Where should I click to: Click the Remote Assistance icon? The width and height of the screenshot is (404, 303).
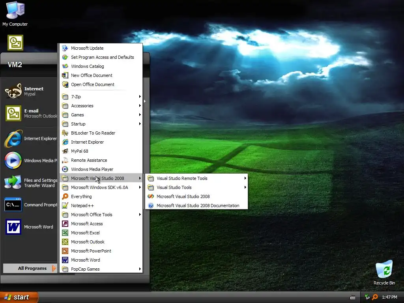[65, 160]
